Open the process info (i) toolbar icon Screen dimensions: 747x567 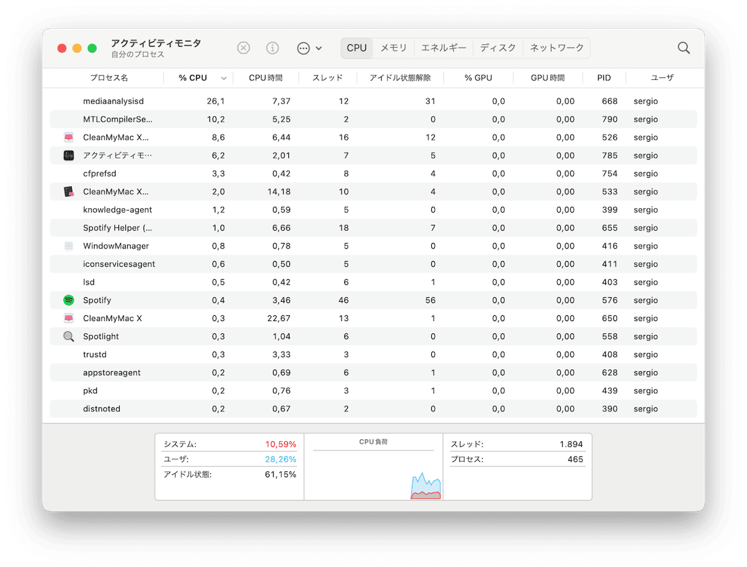[x=273, y=48]
